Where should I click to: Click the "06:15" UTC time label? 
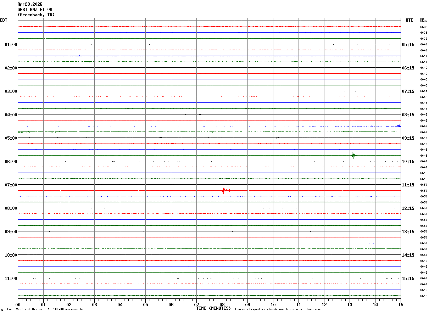[408, 68]
